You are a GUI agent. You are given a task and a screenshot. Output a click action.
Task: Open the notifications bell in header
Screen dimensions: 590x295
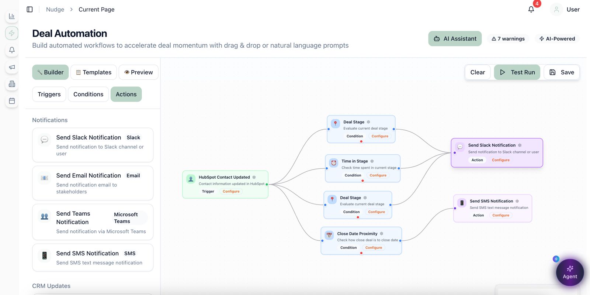tap(531, 10)
